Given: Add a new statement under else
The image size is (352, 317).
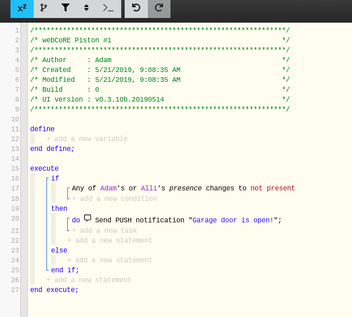Looking at the screenshot, I should [x=110, y=260].
